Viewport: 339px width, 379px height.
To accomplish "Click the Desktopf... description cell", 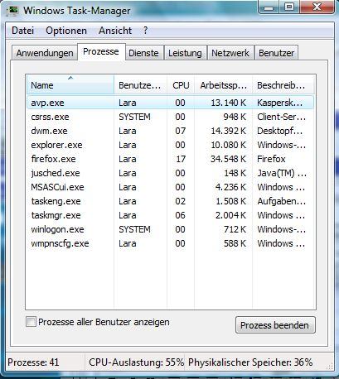I will click(279, 131).
